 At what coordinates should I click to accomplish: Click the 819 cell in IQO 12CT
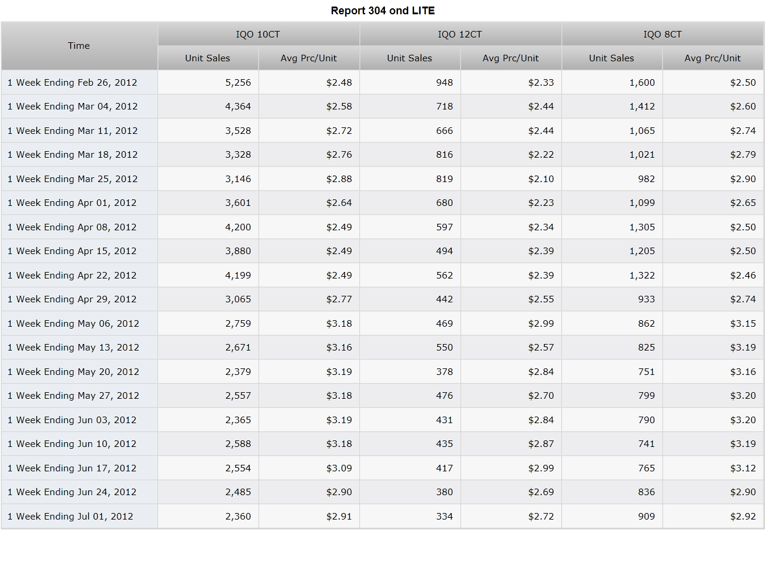pos(410,179)
